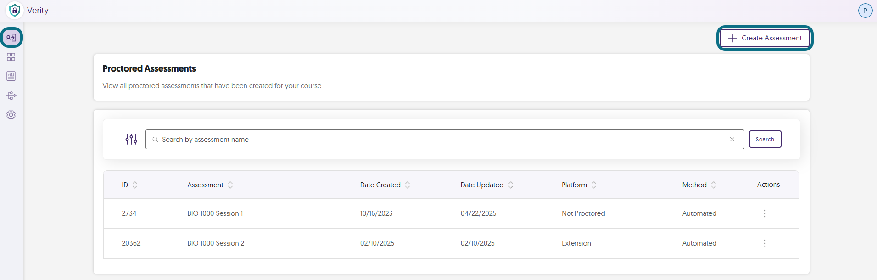877x280 pixels.
Task: Open the settings gear in sidebar
Action: pyautogui.click(x=11, y=115)
